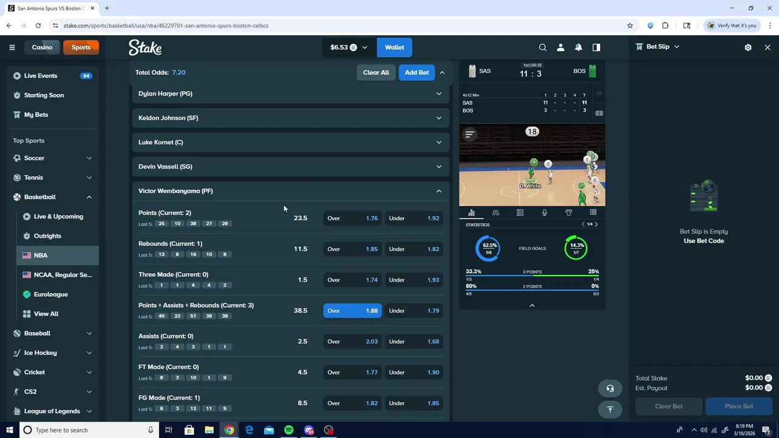Select Assists Over 2.03
The width and height of the screenshot is (779, 438).
click(352, 341)
